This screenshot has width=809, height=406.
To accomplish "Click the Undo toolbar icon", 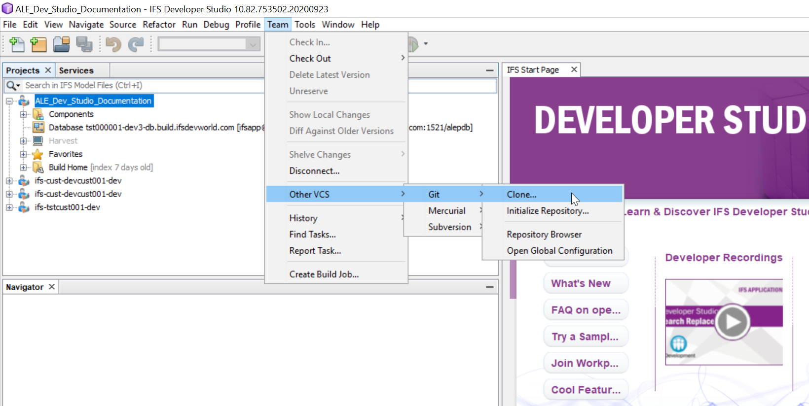I will (x=113, y=44).
